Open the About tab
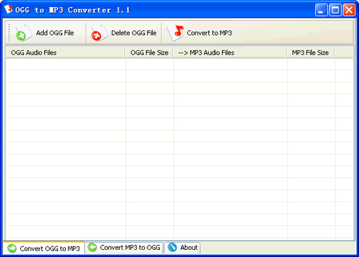Image resolution: width=359 pixels, height=257 pixels. [183, 248]
